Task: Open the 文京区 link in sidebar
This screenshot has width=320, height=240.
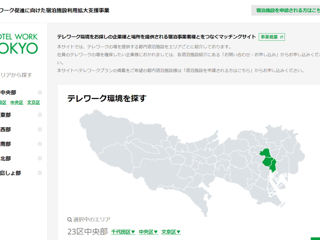Action: coord(33,102)
